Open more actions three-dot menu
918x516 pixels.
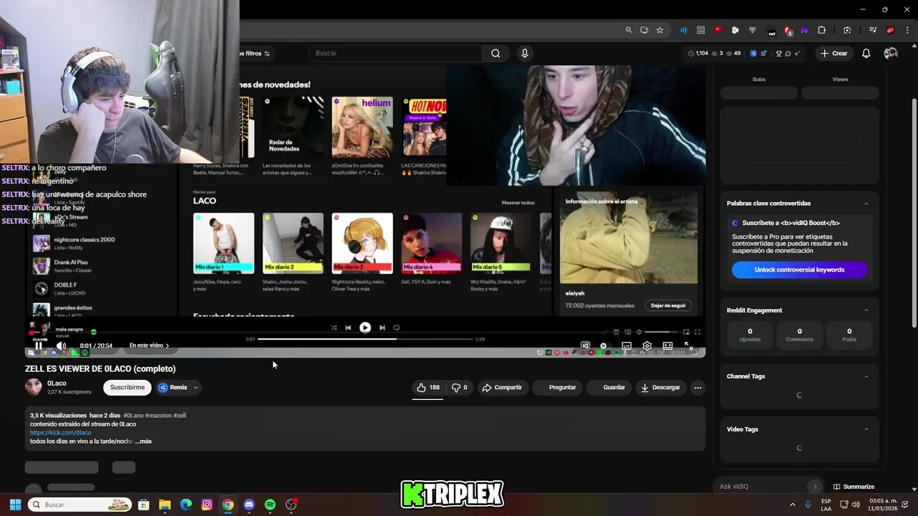pyautogui.click(x=697, y=387)
